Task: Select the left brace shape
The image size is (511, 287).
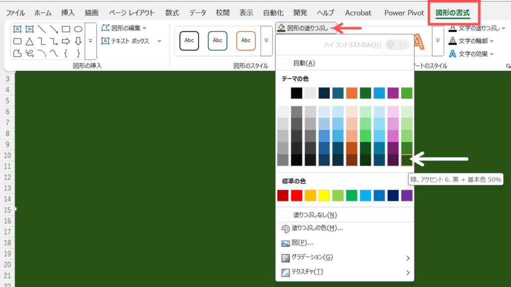Action: coord(66,53)
